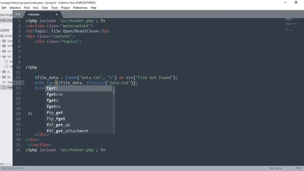The width and height of the screenshot is (304, 171).
Task: Expand the lib folder arrow
Action: [0, 77]
